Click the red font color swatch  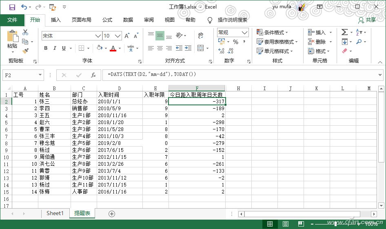(113, 48)
